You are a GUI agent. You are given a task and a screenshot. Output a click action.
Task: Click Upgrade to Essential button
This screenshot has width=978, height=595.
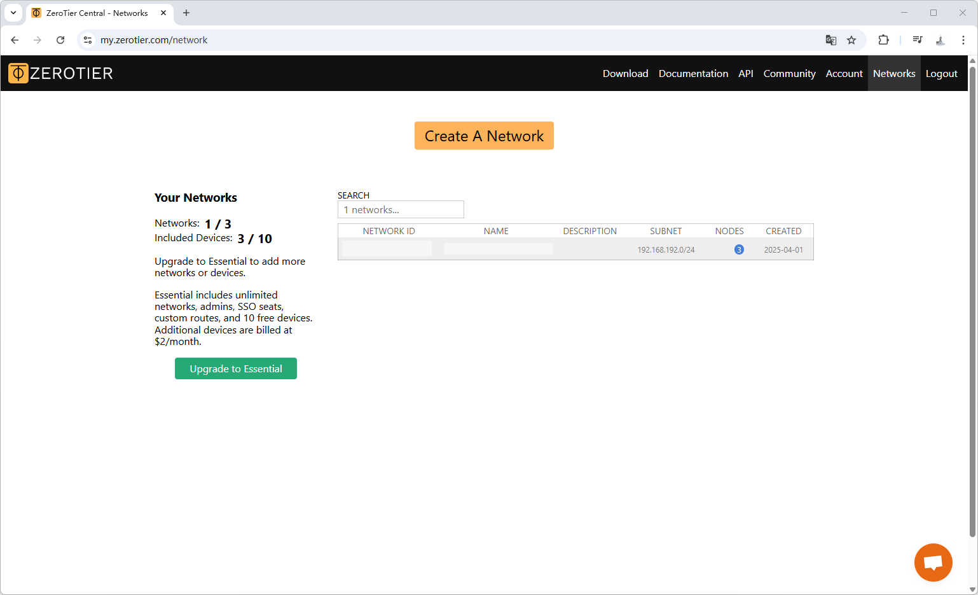point(235,368)
